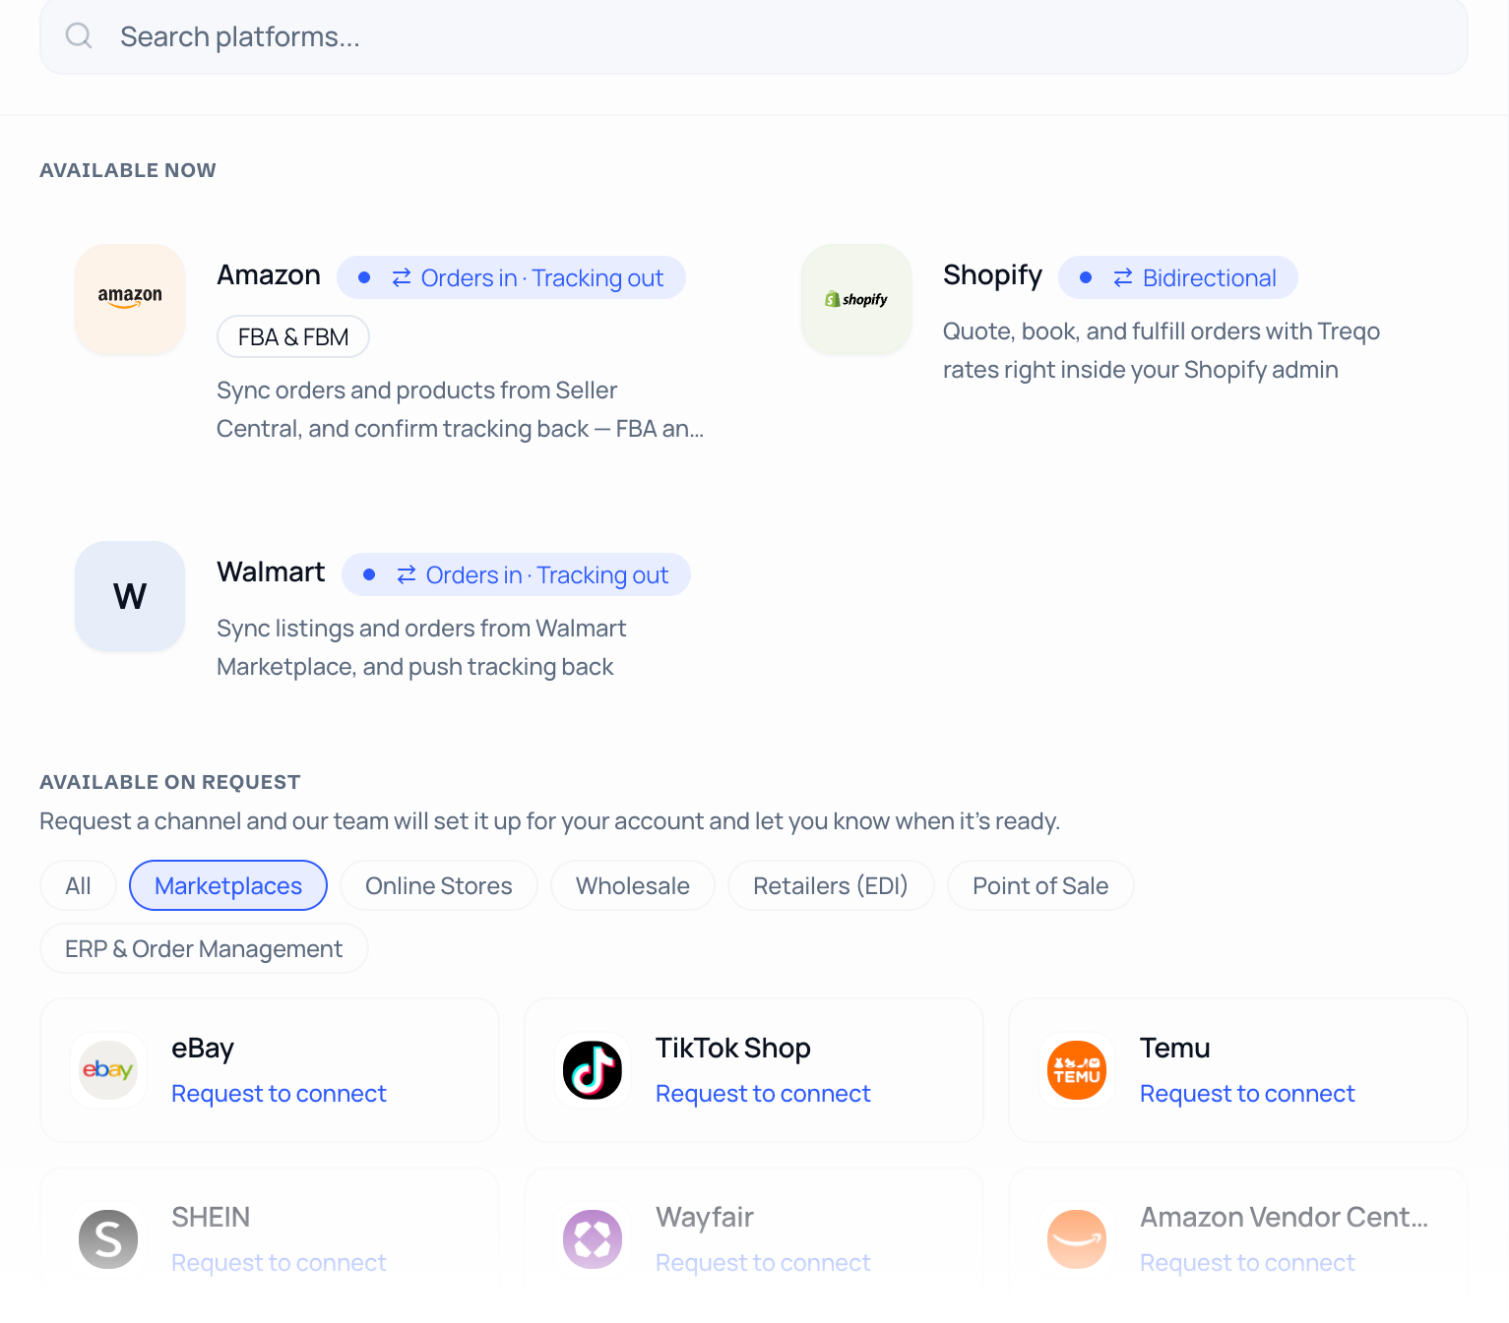Open the Amazon logo tile

[130, 299]
